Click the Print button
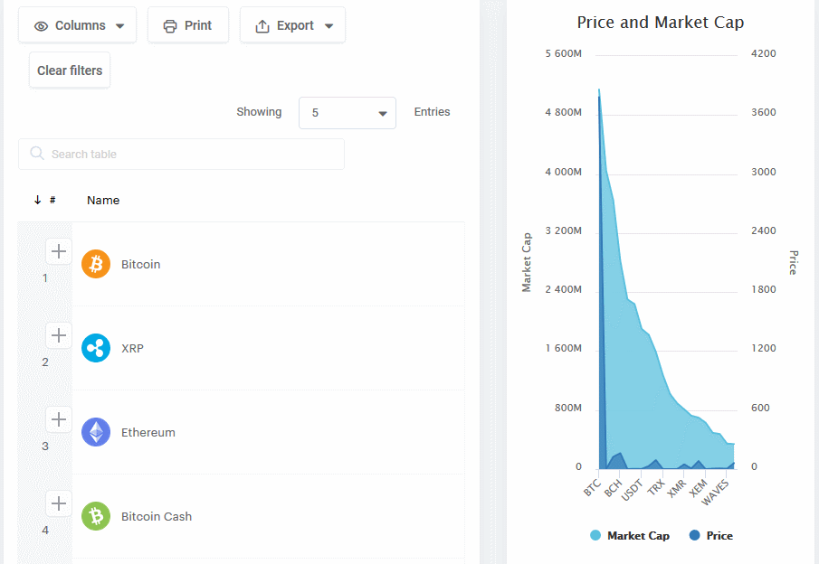The width and height of the screenshot is (819, 564). (x=188, y=25)
